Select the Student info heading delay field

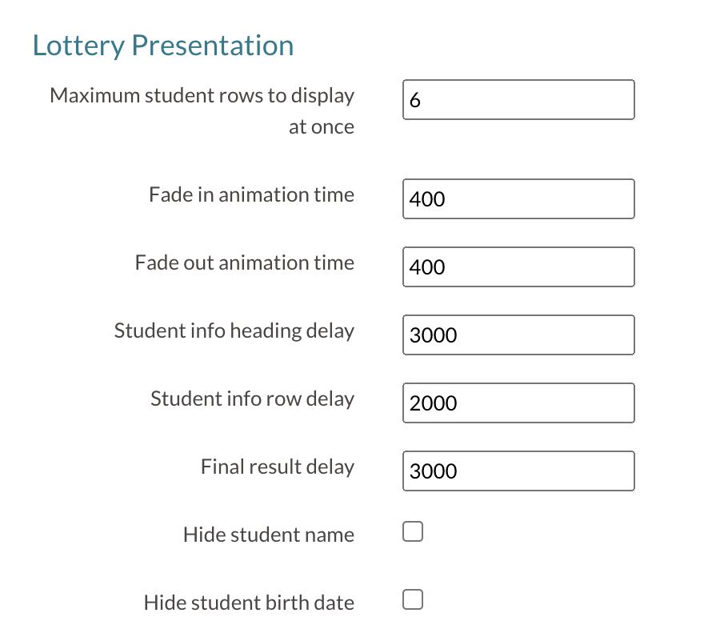pyautogui.click(x=518, y=335)
